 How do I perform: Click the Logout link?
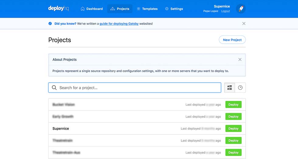point(225,11)
